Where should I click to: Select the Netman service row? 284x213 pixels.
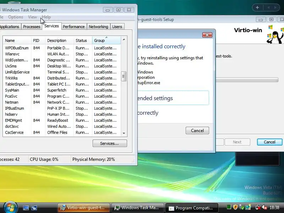pos(61,102)
